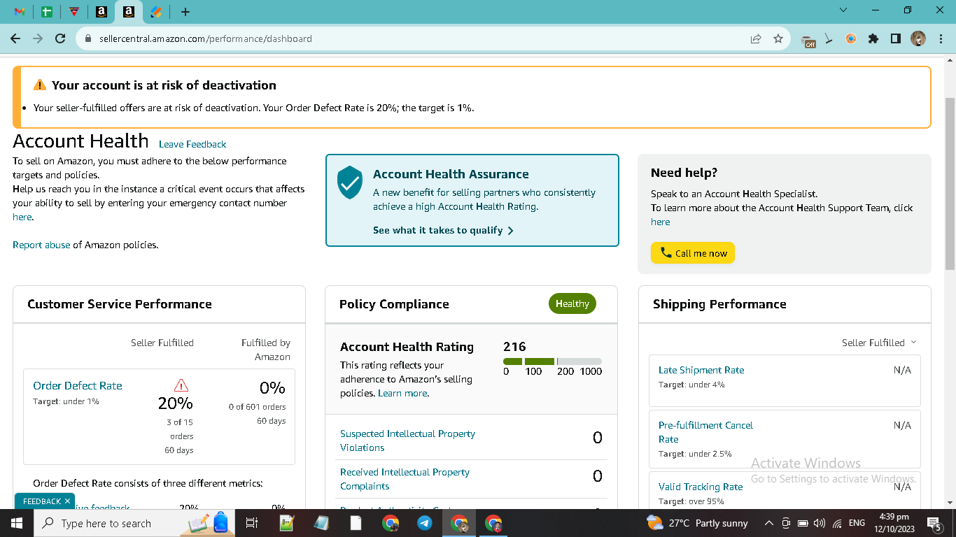
Task: Open Received Intellectual Property Complaints
Action: (405, 479)
